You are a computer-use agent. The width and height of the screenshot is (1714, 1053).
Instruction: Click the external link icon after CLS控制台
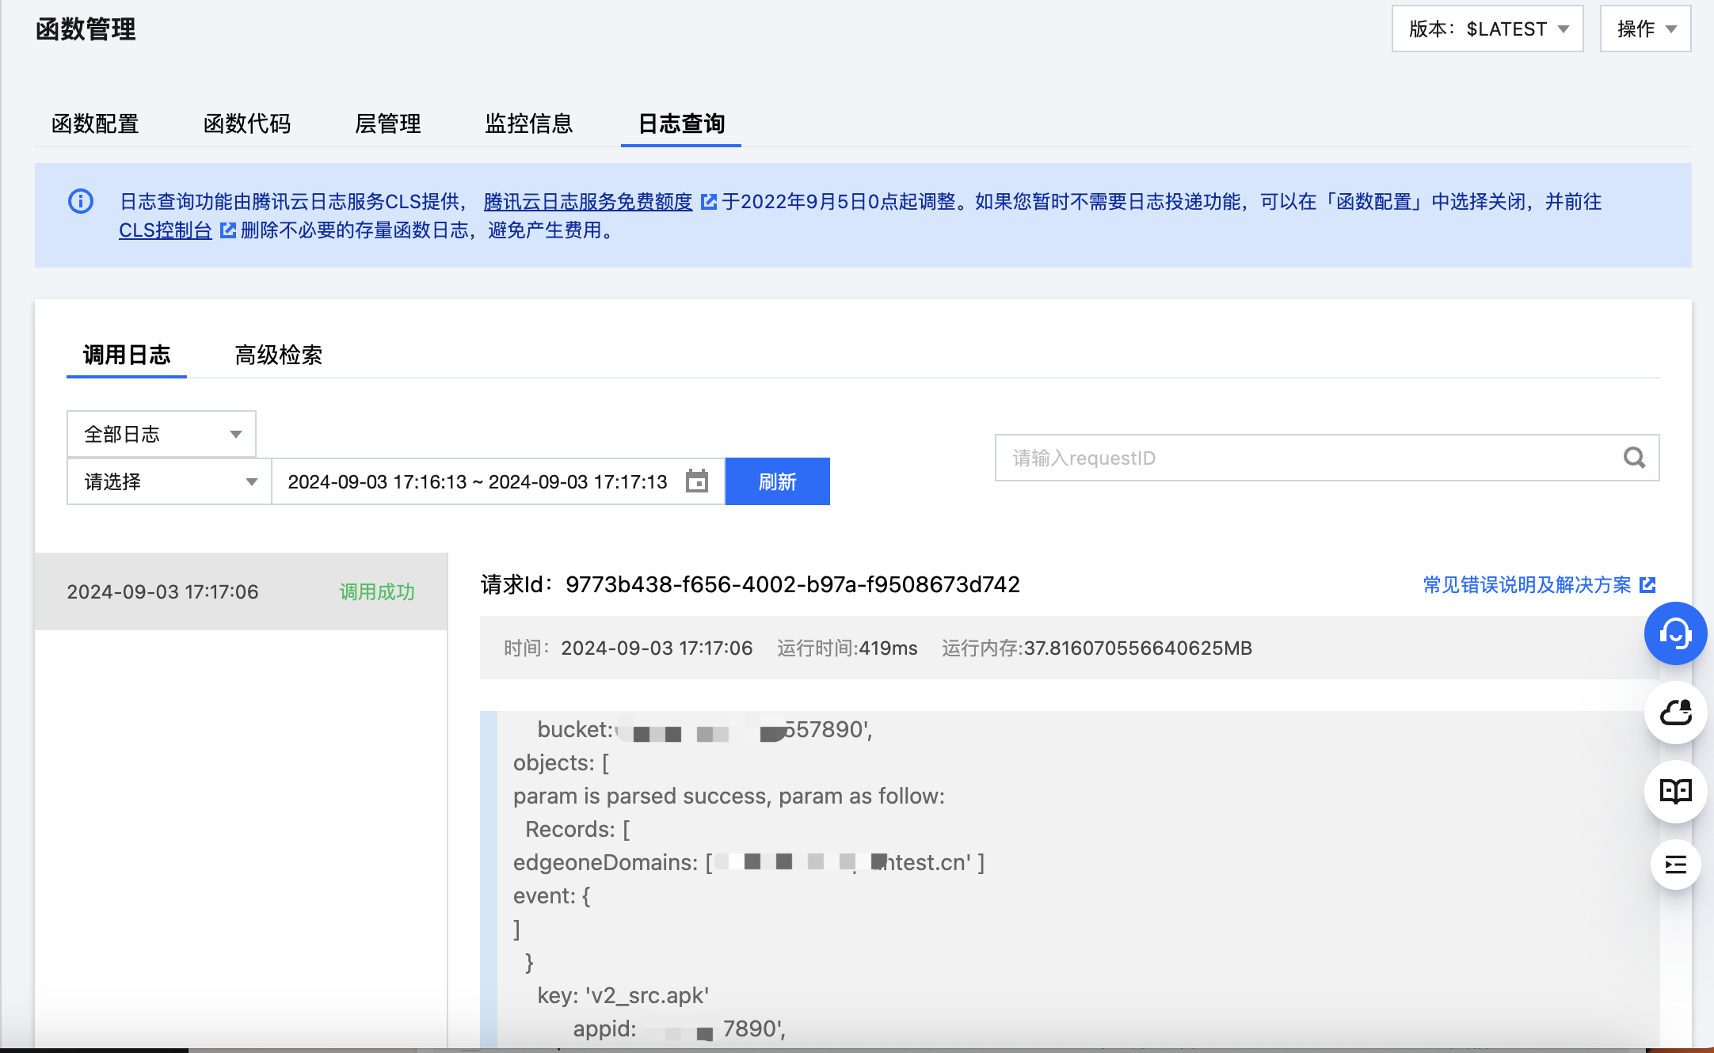(x=228, y=230)
